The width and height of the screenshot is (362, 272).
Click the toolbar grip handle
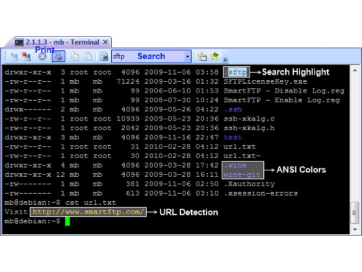tap(5, 56)
